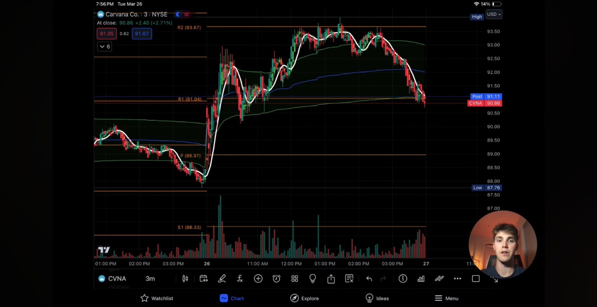
Task: Tap the blue 91.67 buy price button
Action: point(142,33)
